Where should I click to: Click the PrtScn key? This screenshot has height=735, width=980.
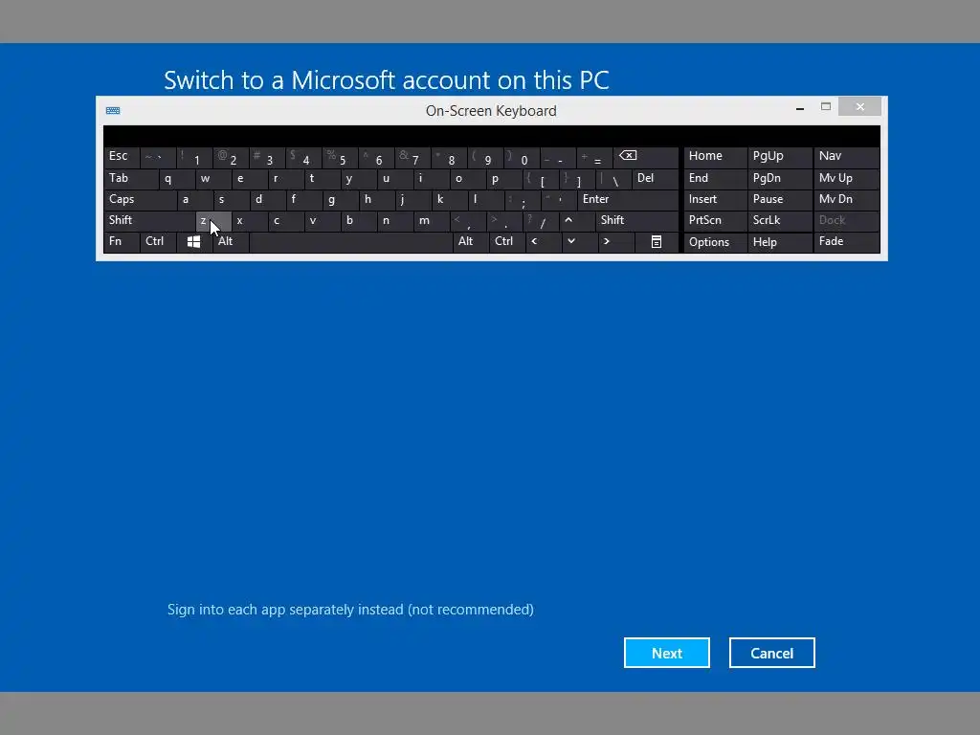715,221
